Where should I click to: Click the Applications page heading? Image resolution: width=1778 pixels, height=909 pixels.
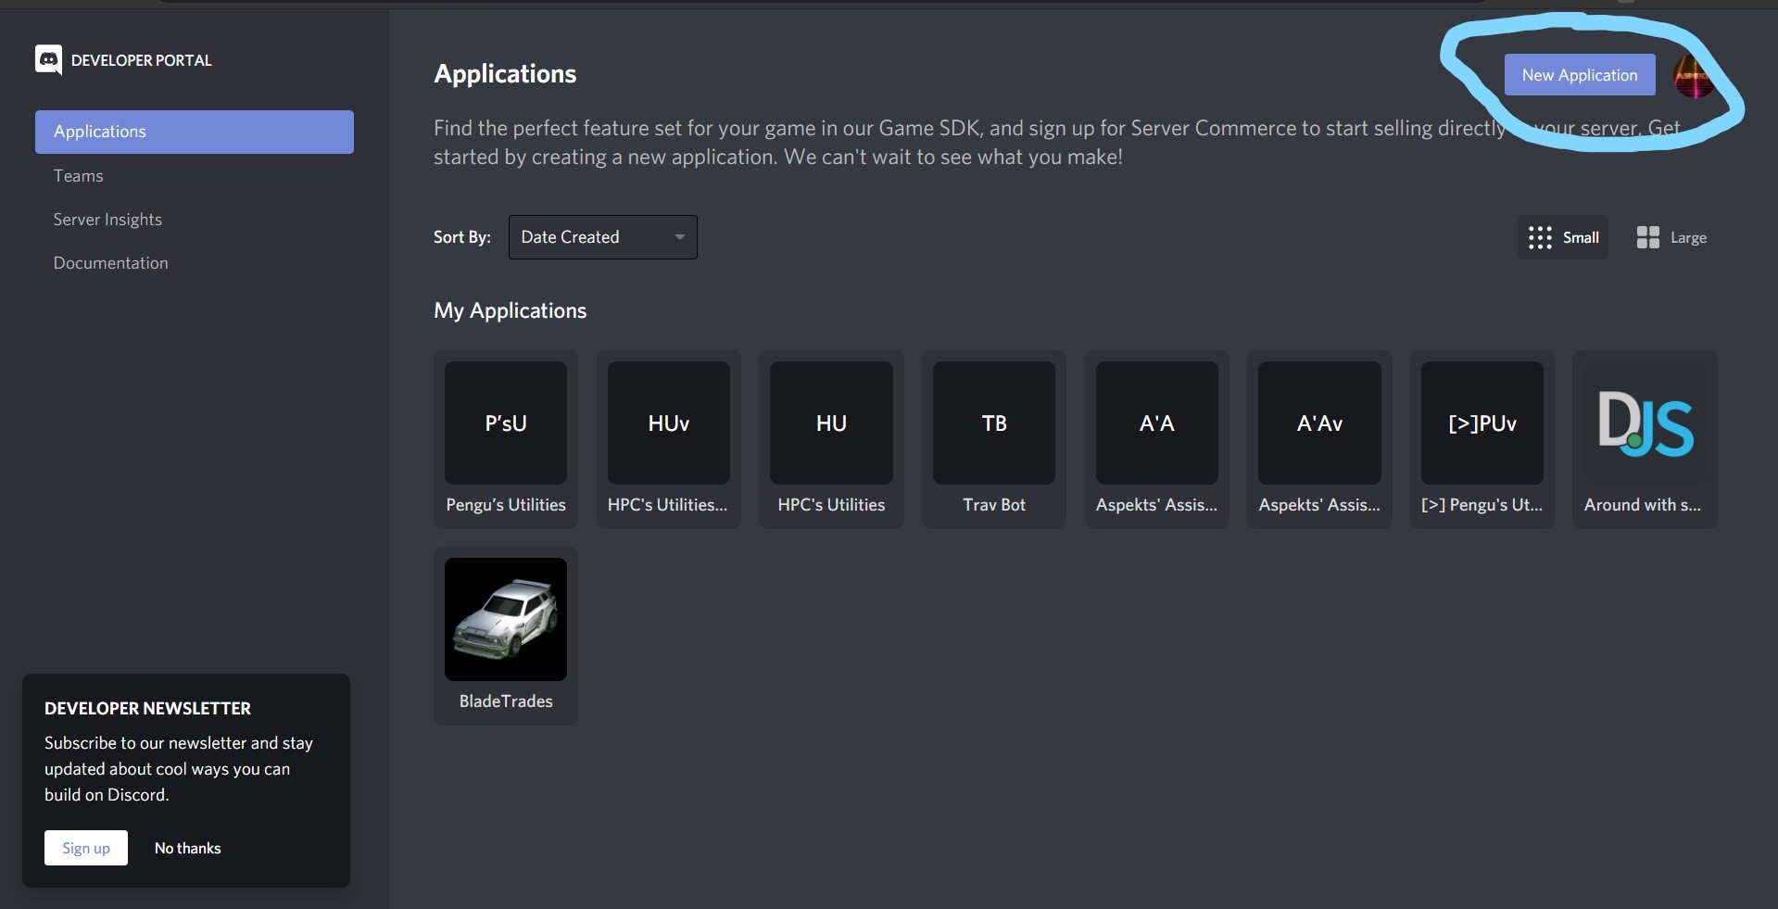(505, 74)
